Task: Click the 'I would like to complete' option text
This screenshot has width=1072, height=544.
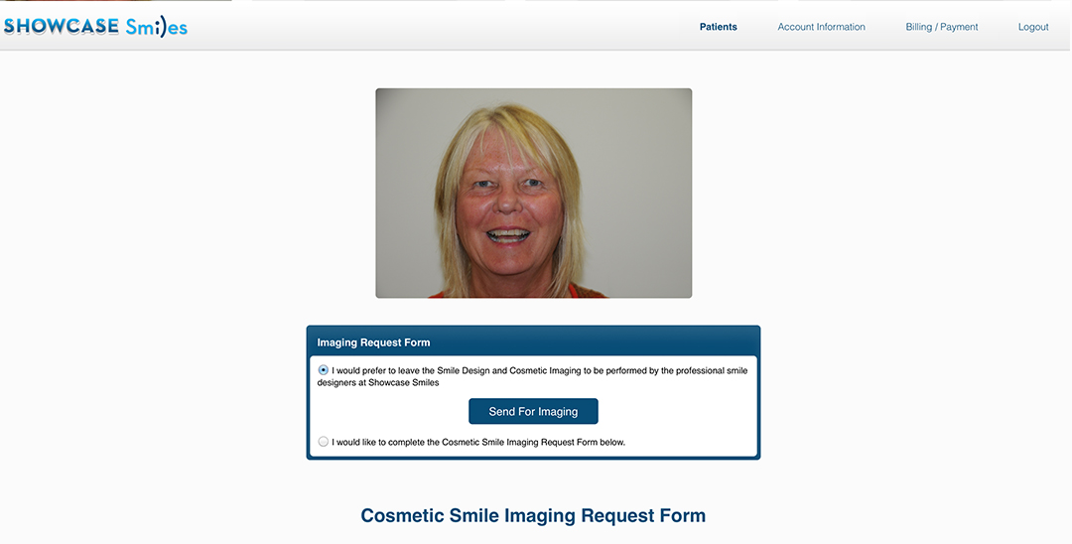Action: point(385,442)
